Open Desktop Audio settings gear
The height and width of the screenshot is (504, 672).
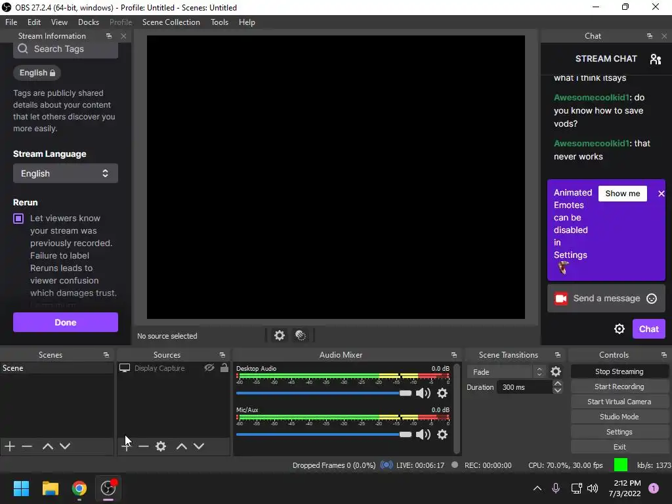442,393
